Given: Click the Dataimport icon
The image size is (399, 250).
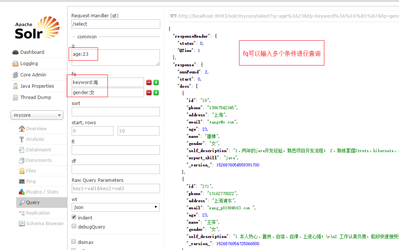Looking at the screenshot, I should coord(22,150).
